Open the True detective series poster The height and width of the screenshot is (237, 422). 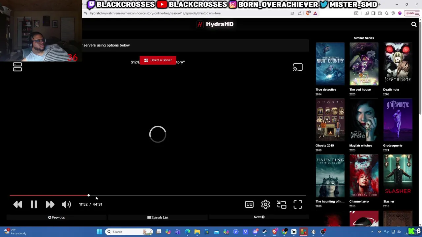[x=330, y=64]
